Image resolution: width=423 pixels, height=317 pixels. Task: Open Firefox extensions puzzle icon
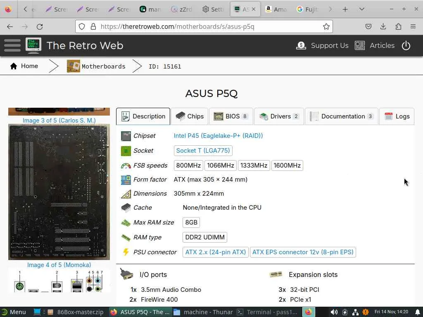[x=398, y=26]
